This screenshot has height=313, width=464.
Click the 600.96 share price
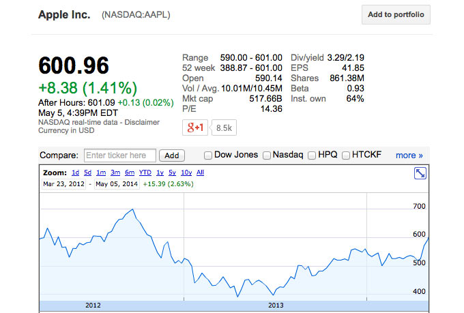(74, 65)
